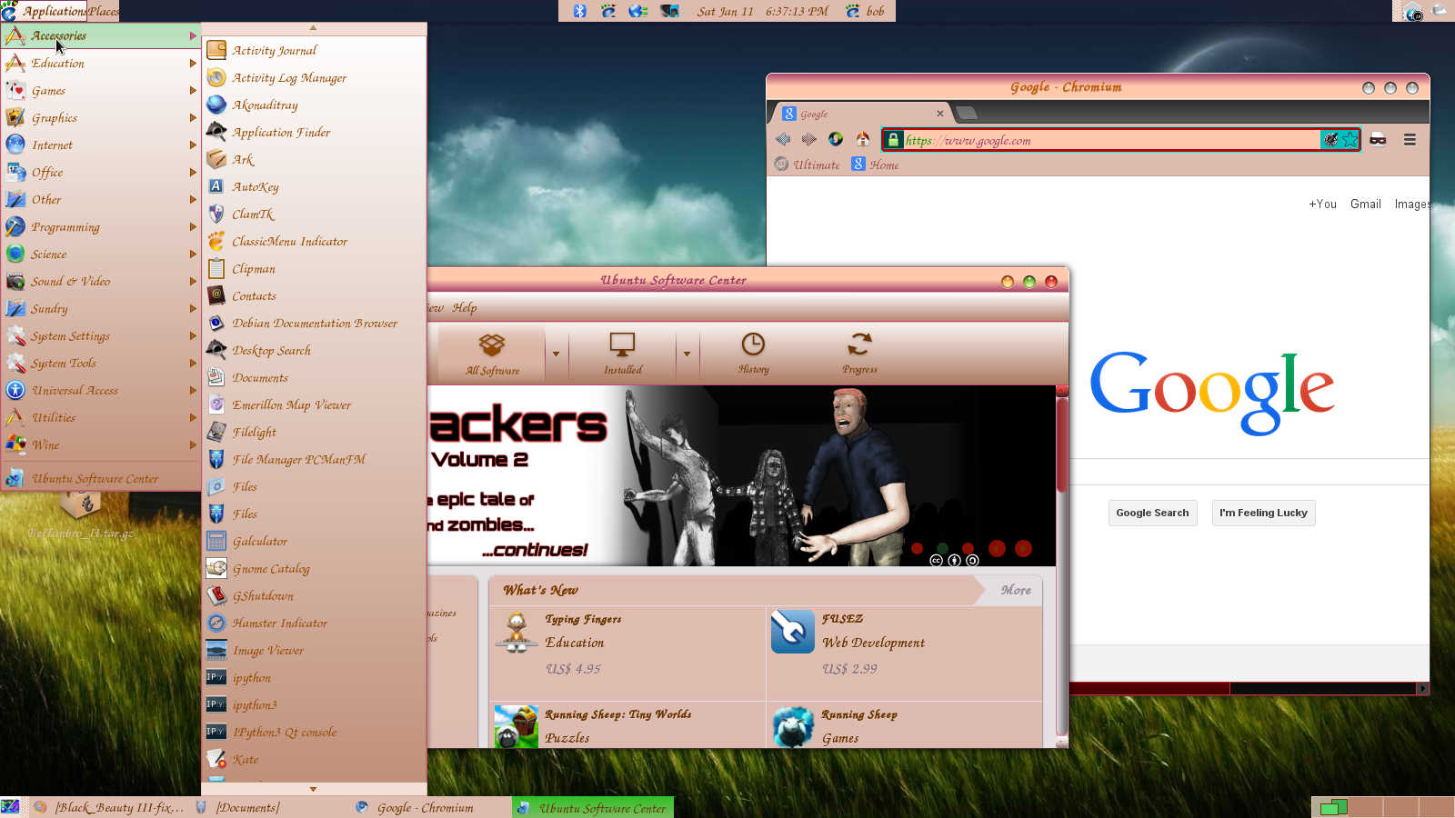Open Kate text editor entry
Image resolution: width=1455 pixels, height=818 pixels.
click(x=314, y=760)
